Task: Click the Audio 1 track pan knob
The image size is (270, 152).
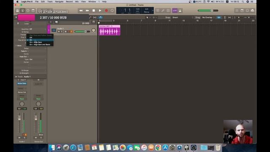Action: click(94, 30)
